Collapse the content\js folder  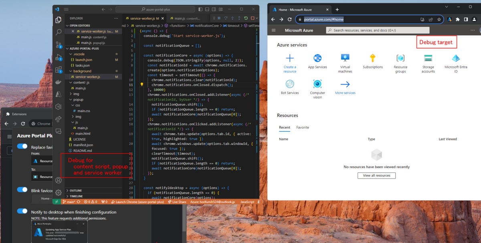tap(93, 82)
